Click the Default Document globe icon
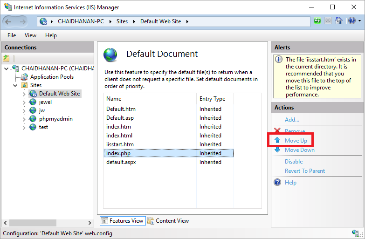Image resolution: width=365 pixels, height=239 pixels. coord(110,55)
